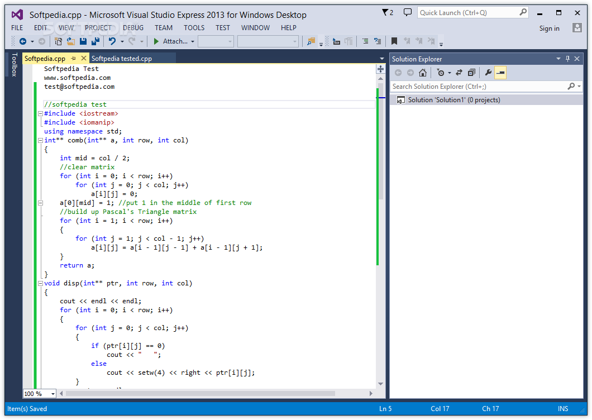Image resolution: width=592 pixels, height=420 pixels.
Task: Expand the Attach... button dropdown arrow
Action: click(x=193, y=41)
